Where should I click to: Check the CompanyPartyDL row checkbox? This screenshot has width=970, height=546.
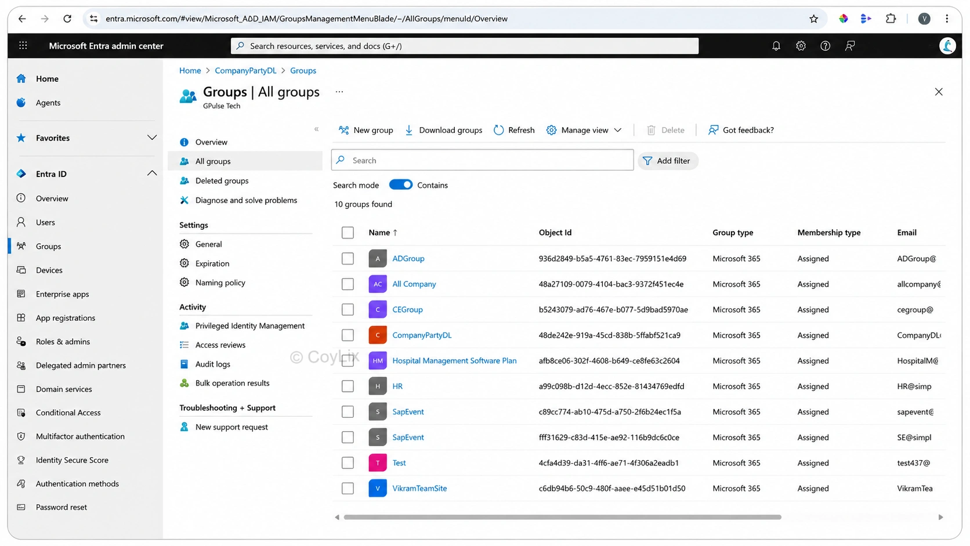[348, 335]
